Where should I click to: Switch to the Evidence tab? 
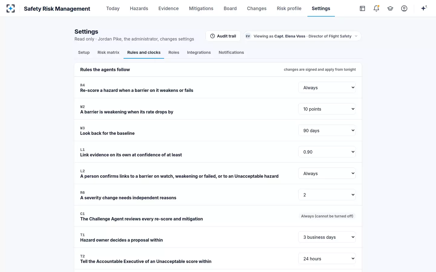click(x=168, y=8)
